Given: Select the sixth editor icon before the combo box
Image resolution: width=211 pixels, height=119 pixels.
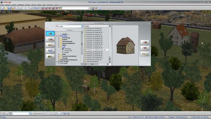Looking at the screenshot, I should (60, 8).
